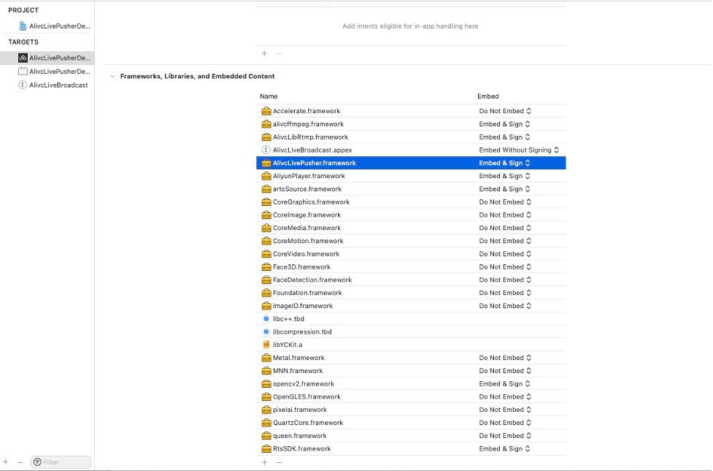Click the queen.framework toolbox icon
This screenshot has height=471, width=713.
click(x=266, y=436)
